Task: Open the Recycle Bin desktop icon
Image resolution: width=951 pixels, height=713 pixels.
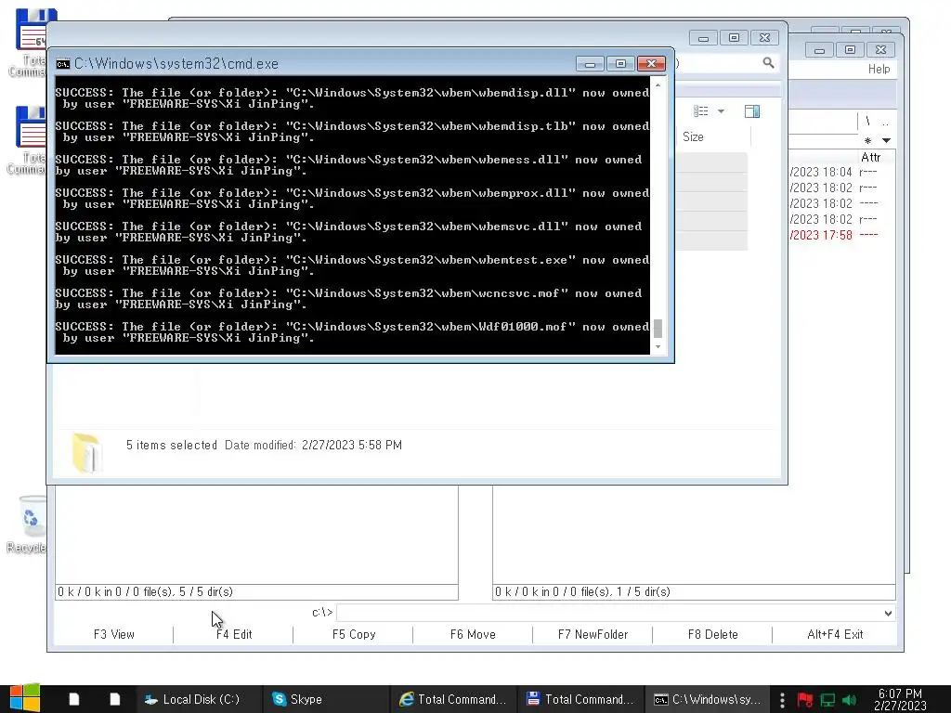Action: pos(29,525)
